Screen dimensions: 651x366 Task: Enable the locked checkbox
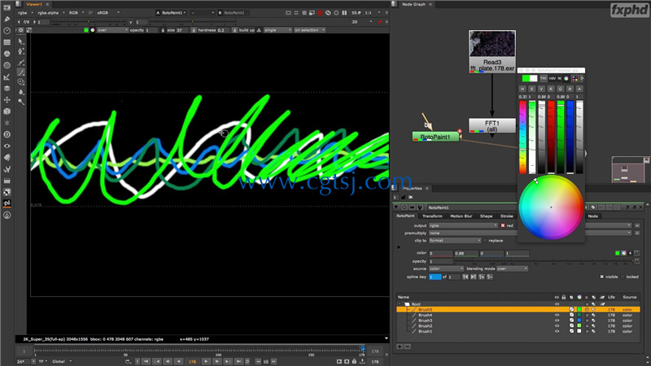pyautogui.click(x=623, y=277)
